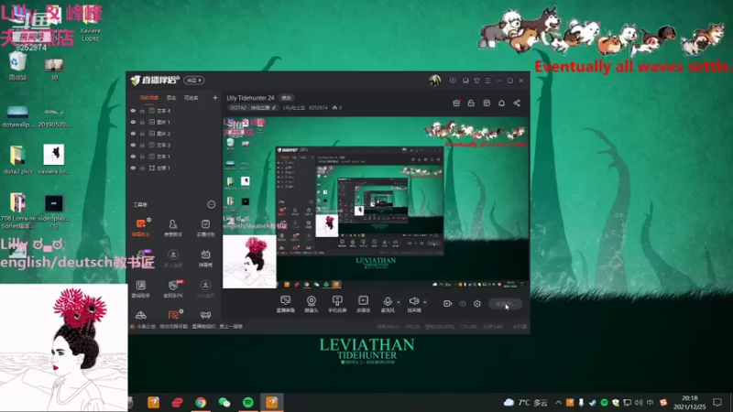Open the message bubble icon in title bar
Screen dimensions: 733x412
465,81
